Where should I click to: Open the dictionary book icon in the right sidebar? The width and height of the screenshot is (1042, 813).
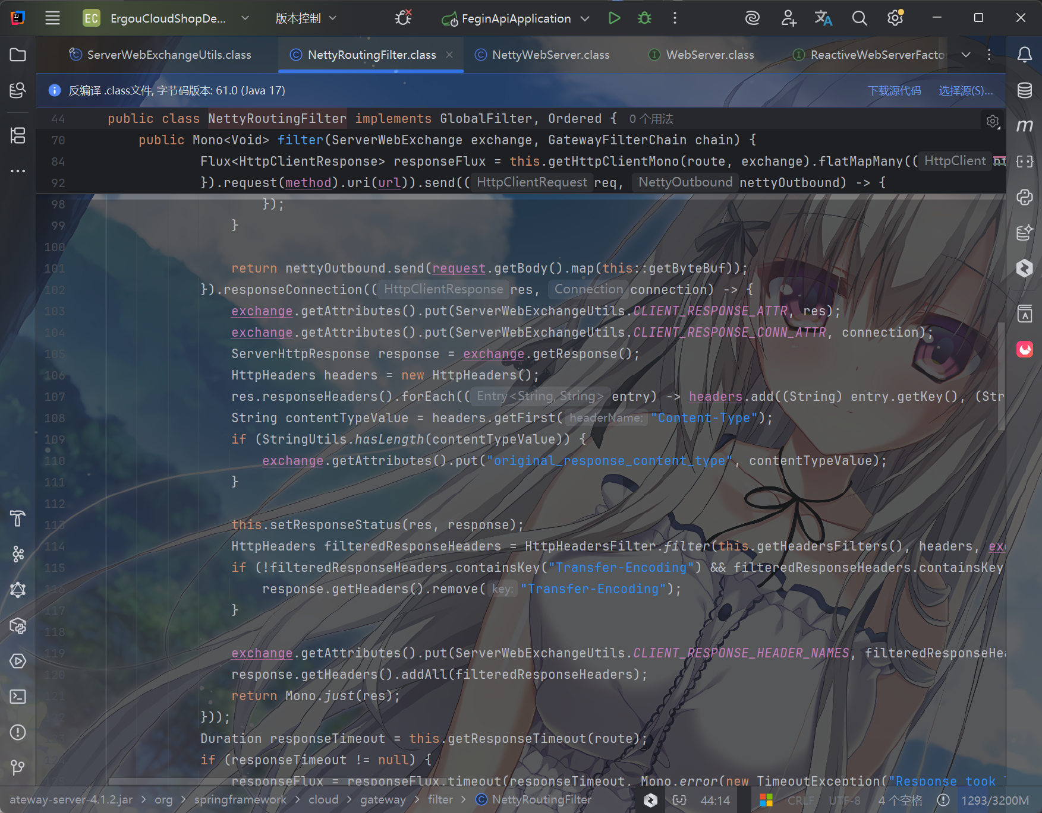pyautogui.click(x=1024, y=313)
